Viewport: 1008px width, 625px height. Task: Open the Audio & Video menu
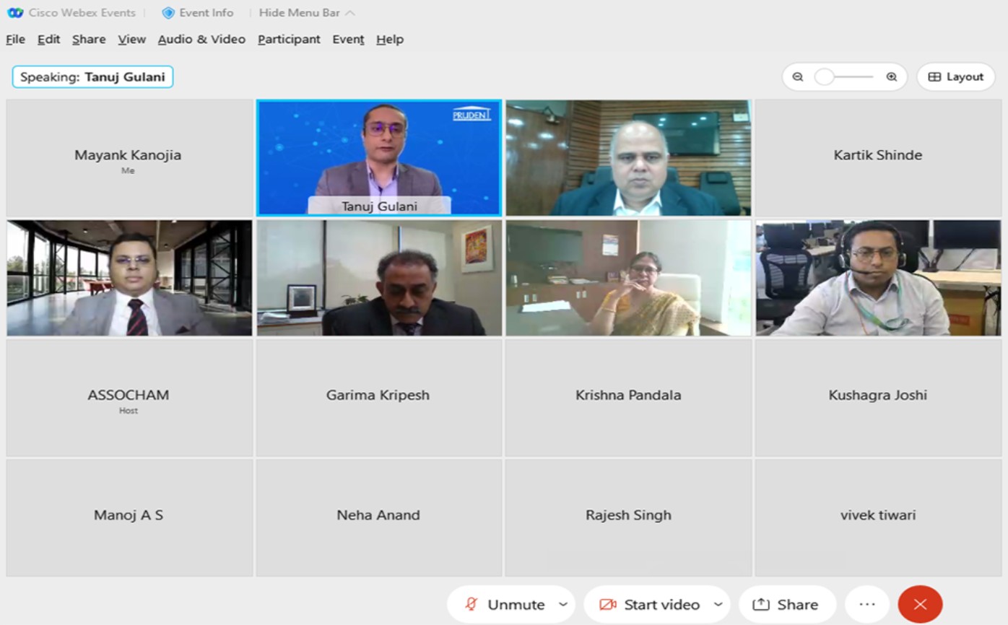point(201,39)
